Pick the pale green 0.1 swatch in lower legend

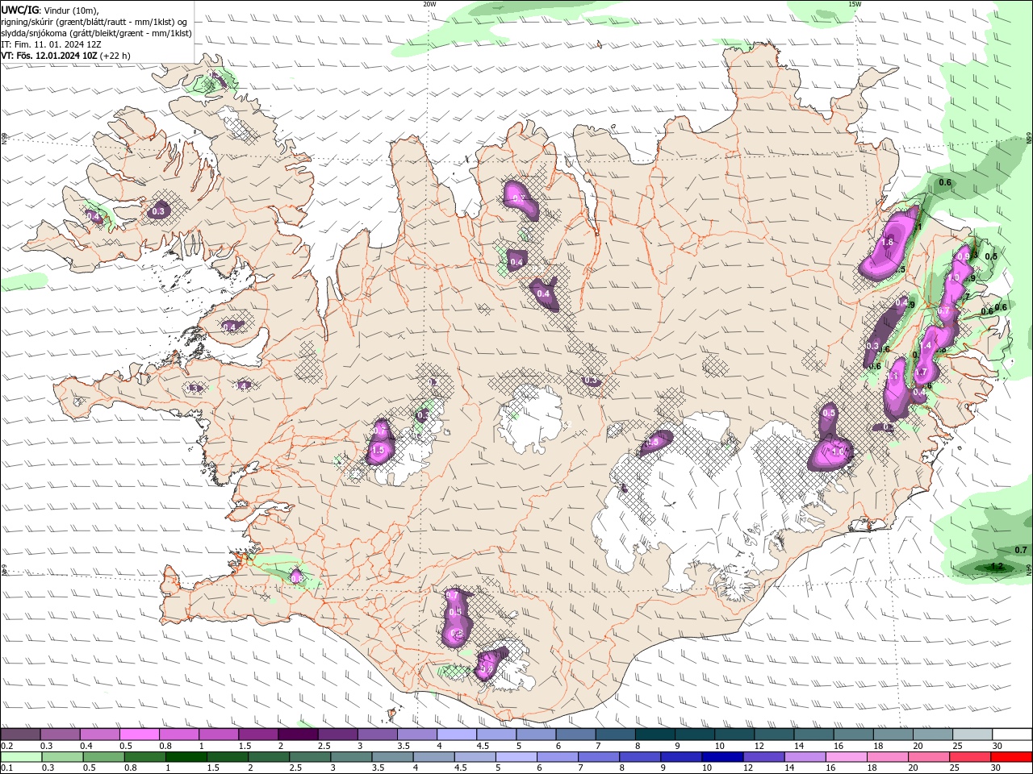click(22, 757)
